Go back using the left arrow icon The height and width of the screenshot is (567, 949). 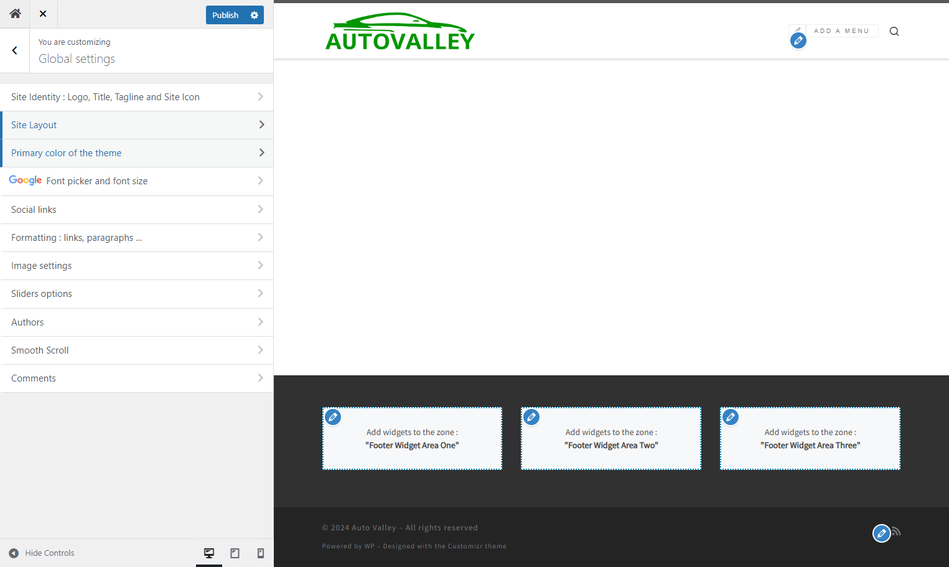click(15, 50)
